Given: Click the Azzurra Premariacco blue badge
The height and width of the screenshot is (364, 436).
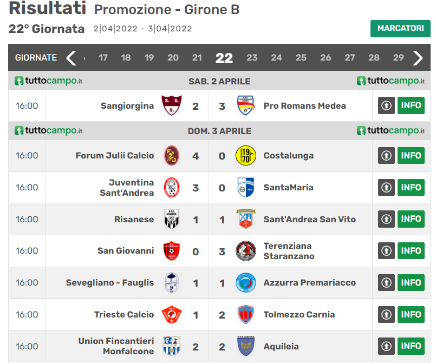Looking at the screenshot, I should click(x=245, y=283).
